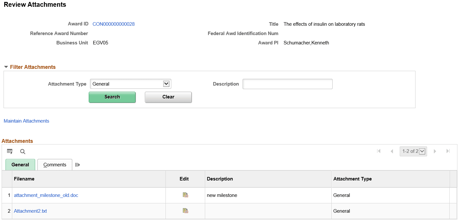Click the first page navigation arrow
Viewport: 460px width, 222px height.
click(x=379, y=151)
